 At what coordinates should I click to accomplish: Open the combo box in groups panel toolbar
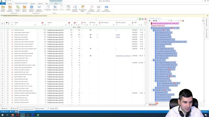click(164, 21)
